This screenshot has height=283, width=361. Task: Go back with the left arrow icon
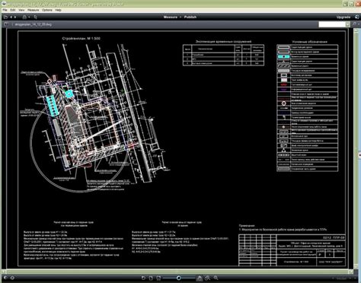pyautogui.click(x=11, y=17)
